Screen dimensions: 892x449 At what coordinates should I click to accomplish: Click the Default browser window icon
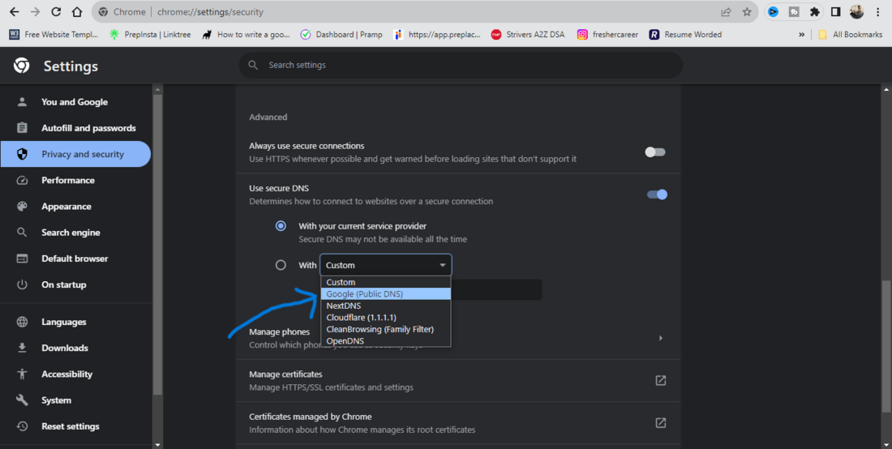[x=22, y=259]
